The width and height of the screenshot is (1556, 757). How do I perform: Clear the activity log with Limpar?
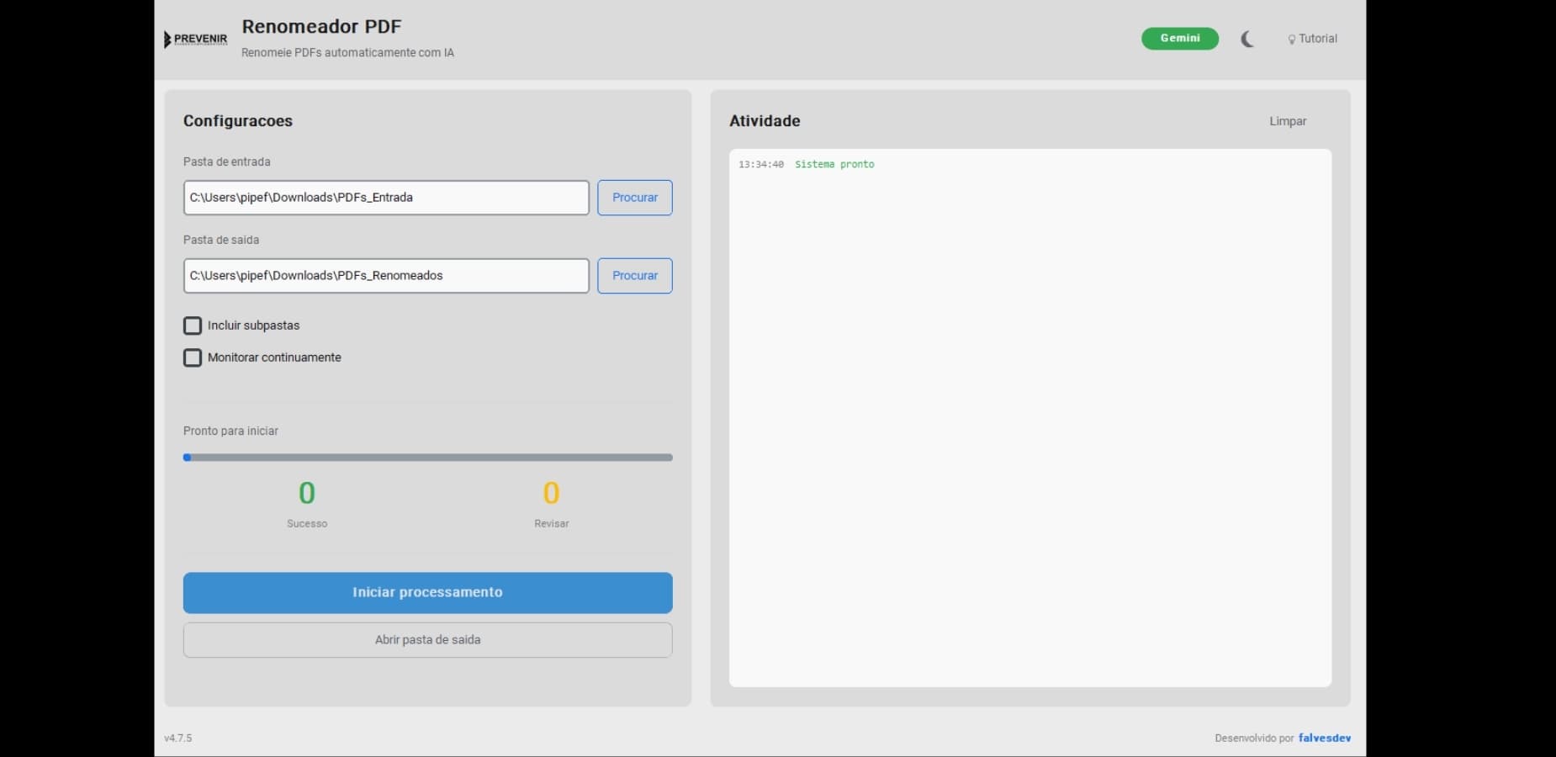[1288, 121]
